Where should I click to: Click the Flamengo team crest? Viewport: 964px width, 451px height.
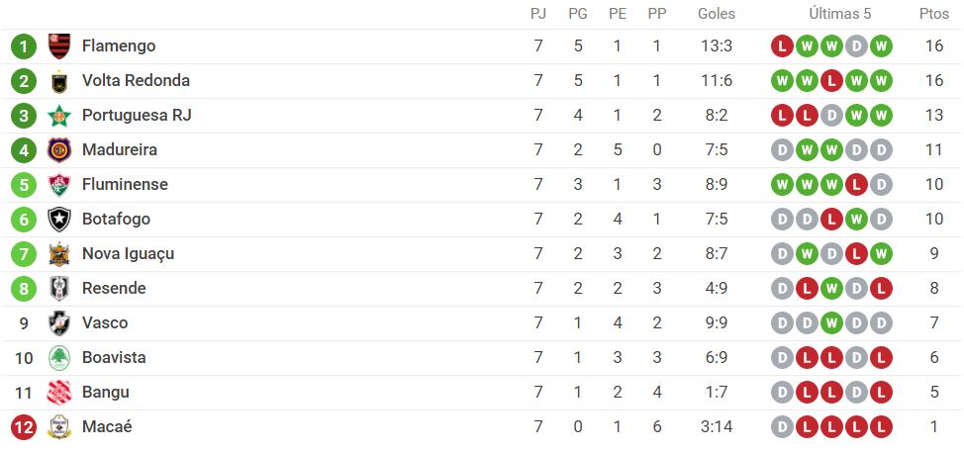(x=59, y=46)
